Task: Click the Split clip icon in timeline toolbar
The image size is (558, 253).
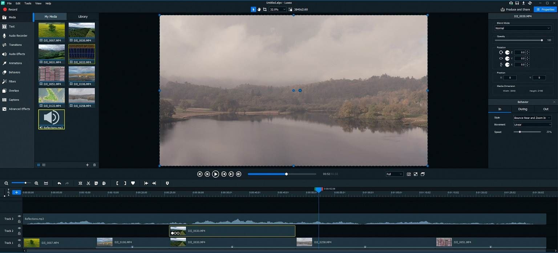Action: pyautogui.click(x=80, y=183)
